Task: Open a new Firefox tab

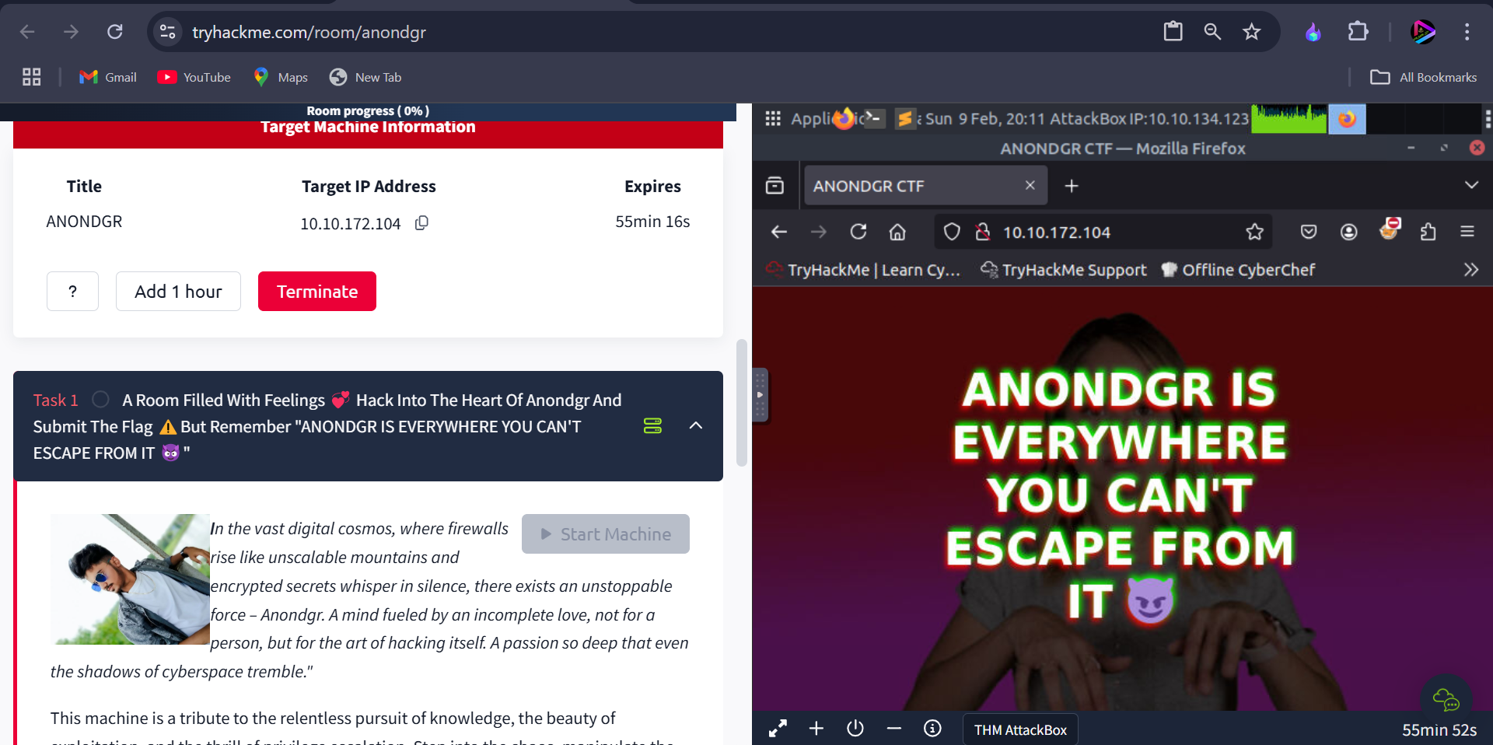Action: tap(1072, 186)
